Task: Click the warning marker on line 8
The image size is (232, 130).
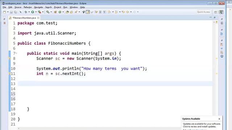Action: (x=9, y=58)
